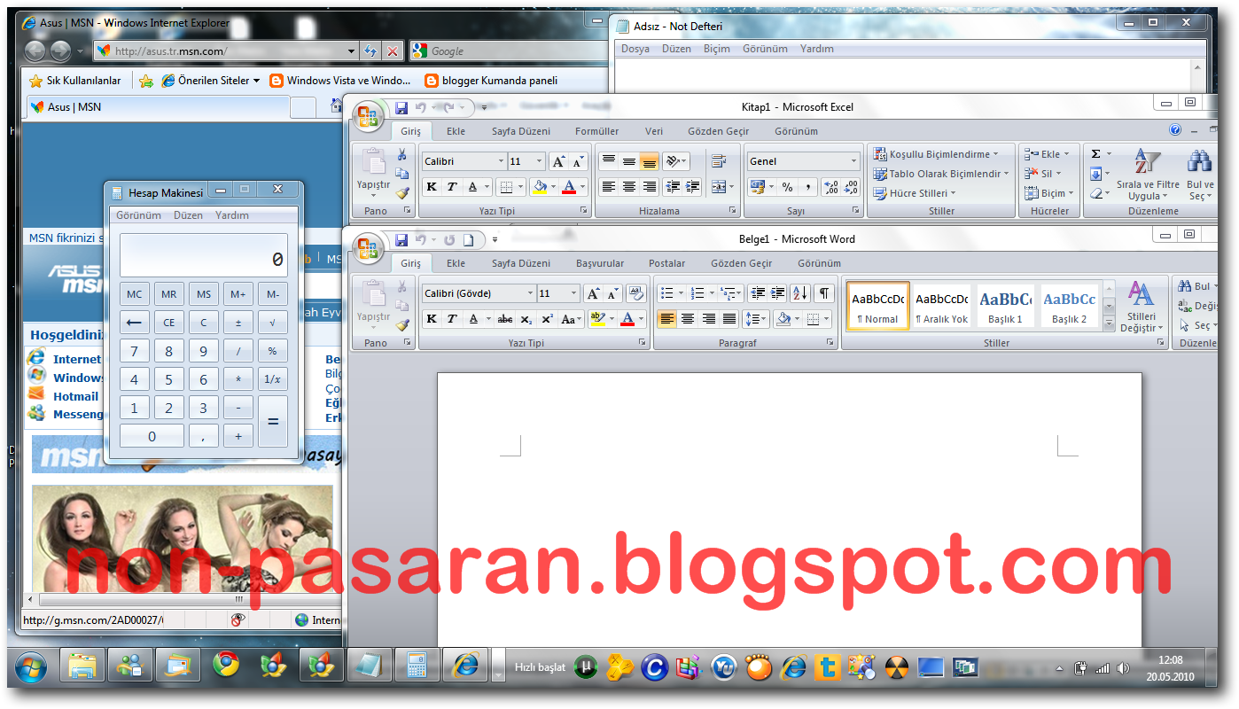Toggle bottom vertical align in Excel

click(x=650, y=161)
